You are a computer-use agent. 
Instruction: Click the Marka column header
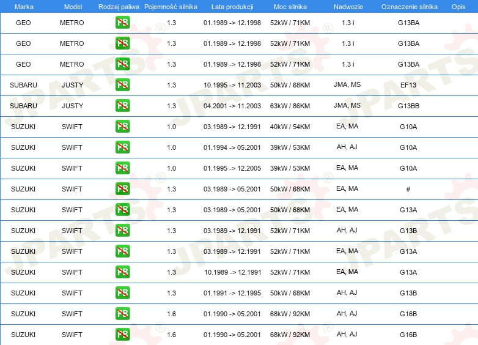24,7
